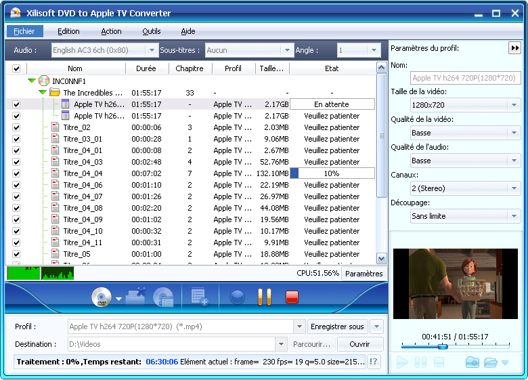The image size is (528, 380).
Task: Click the 10% progress bar for Titre_04_04
Action: click(x=332, y=173)
